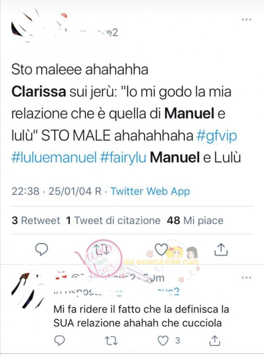This screenshot has width=264, height=357.
Task: Retweet the reply about 'SUA relazione'
Action: (x=111, y=341)
